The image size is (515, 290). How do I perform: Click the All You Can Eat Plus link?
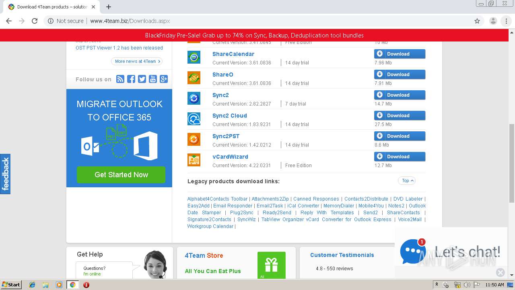pos(213,271)
